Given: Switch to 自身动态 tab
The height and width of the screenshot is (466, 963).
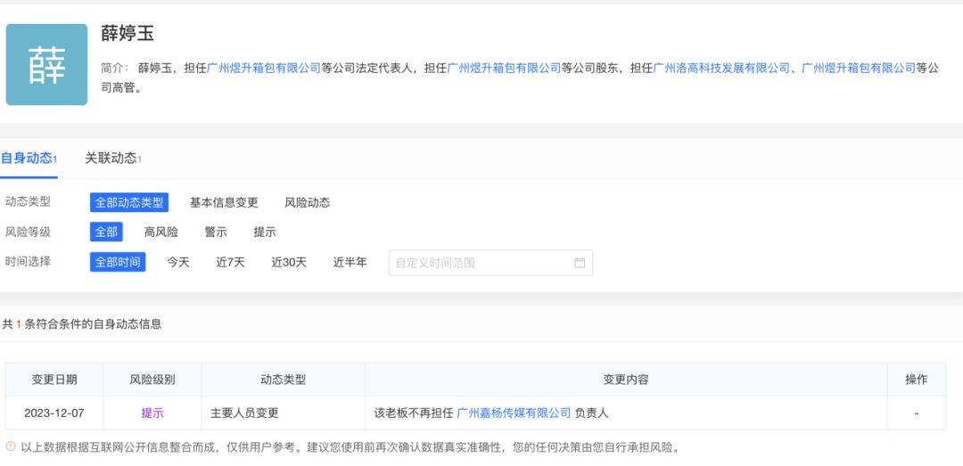Looking at the screenshot, I should (29, 159).
